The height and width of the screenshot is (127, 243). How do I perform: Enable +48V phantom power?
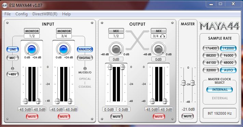coord(13,74)
